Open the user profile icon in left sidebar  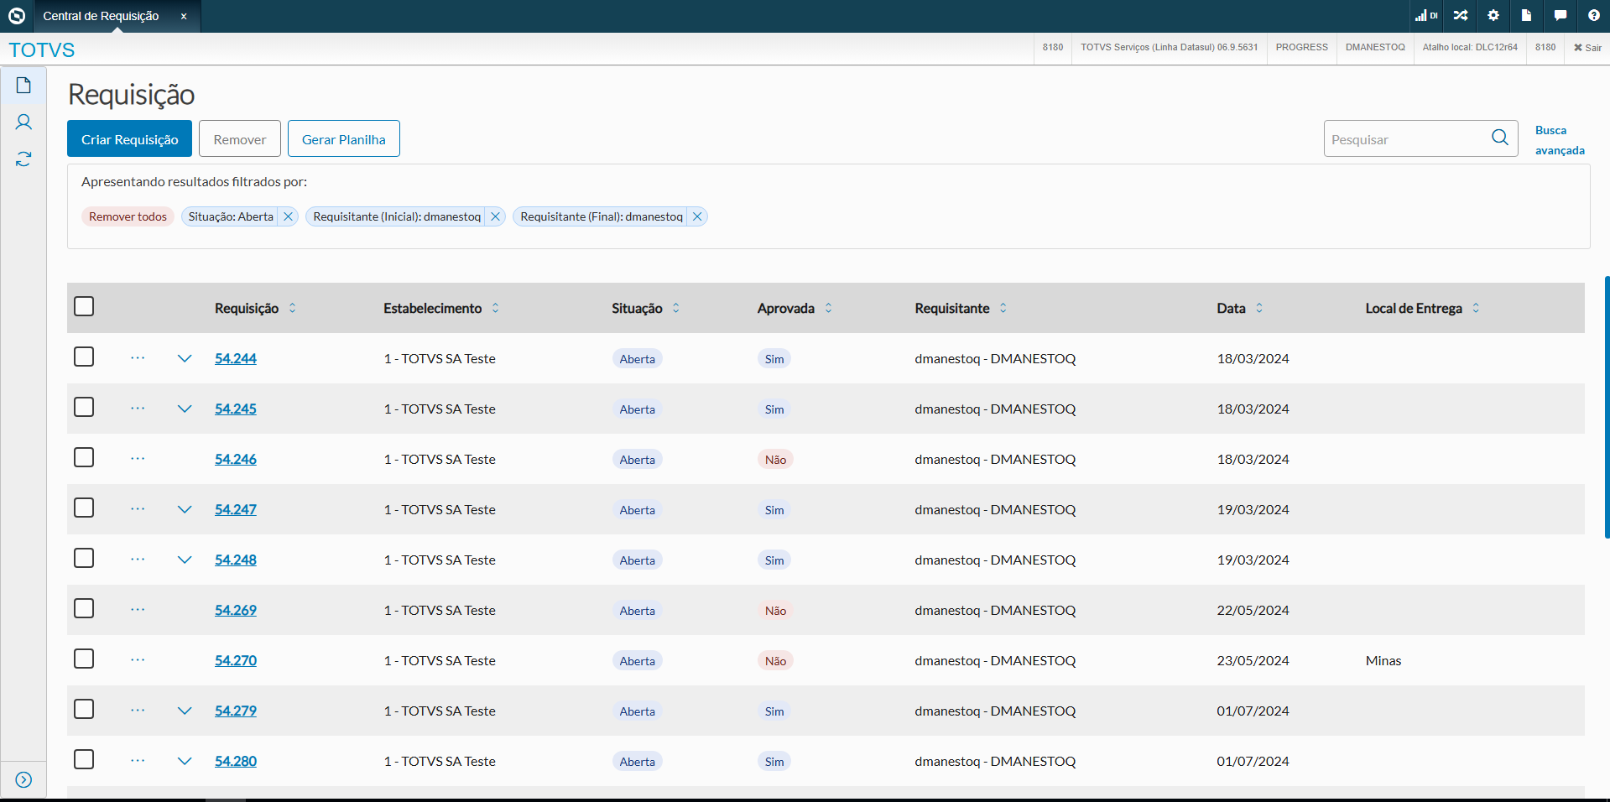pos(23,122)
